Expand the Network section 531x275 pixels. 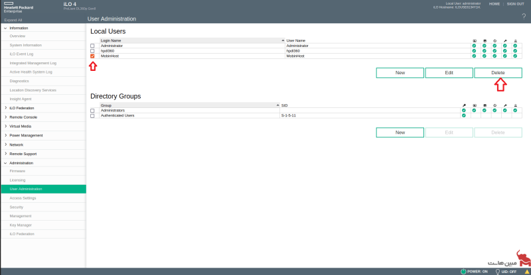pyautogui.click(x=5, y=144)
